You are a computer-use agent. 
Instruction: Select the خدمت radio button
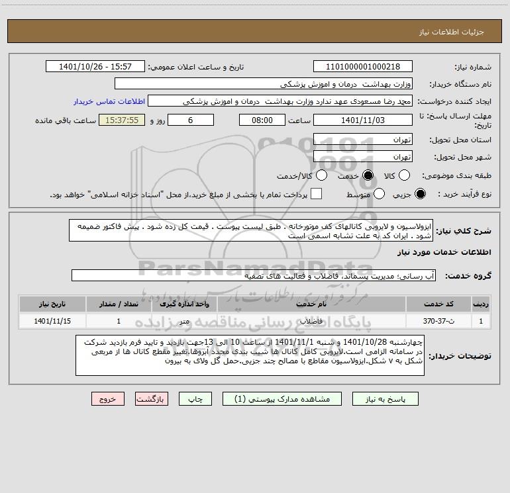[368, 175]
